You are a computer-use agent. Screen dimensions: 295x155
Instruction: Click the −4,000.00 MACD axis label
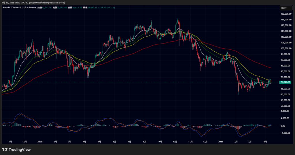pos(285,133)
